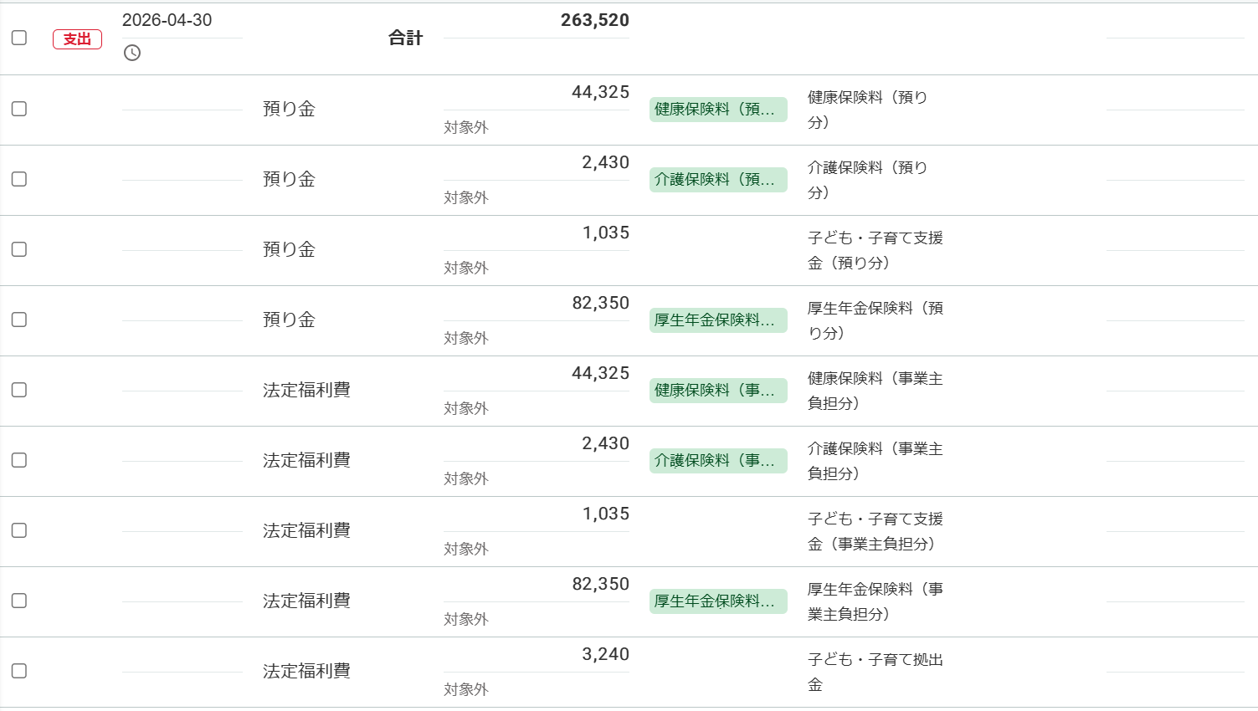Check the 預り金 44,325 row checkbox
The image size is (1258, 711).
click(19, 109)
